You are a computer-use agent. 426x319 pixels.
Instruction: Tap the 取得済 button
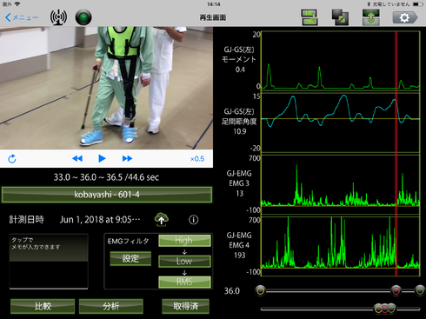pyautogui.click(x=185, y=306)
